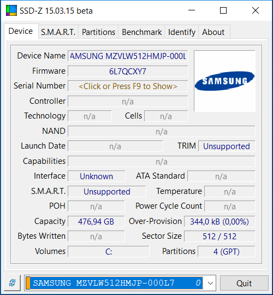
Task: Click the refresh drives icon button
Action: tap(13, 283)
